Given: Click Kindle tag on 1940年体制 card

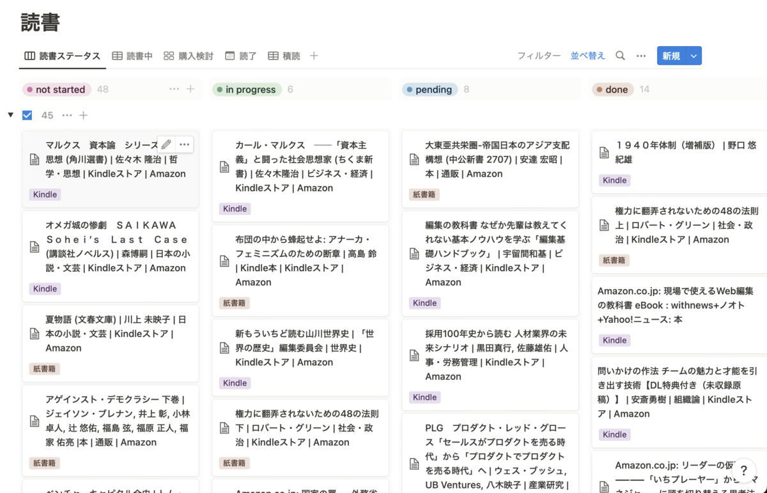Looking at the screenshot, I should pyautogui.click(x=614, y=180).
